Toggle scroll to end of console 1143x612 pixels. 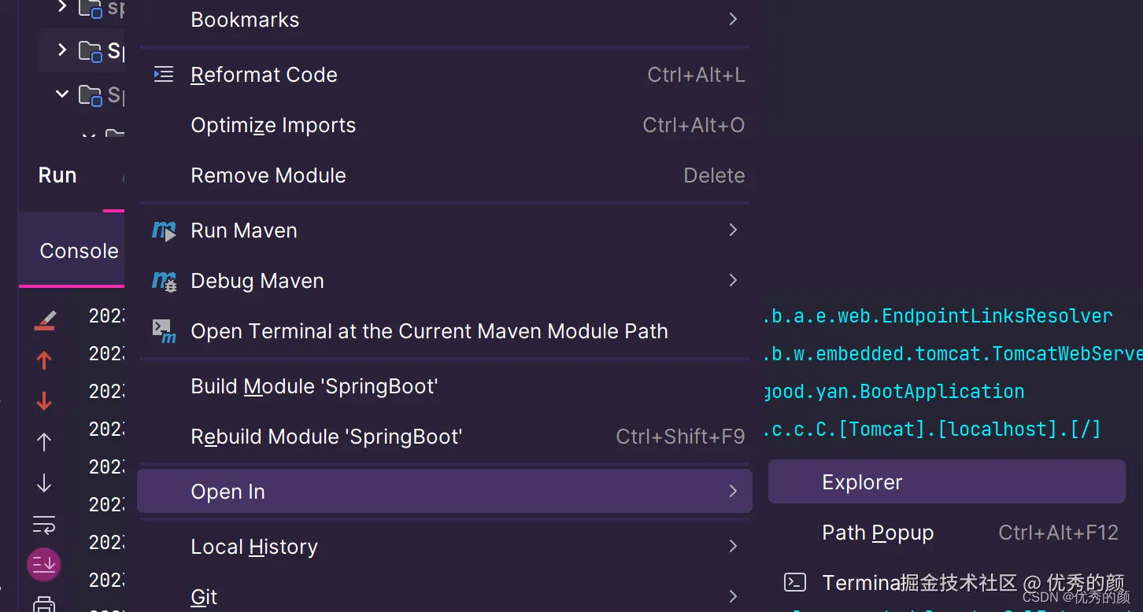(x=44, y=564)
